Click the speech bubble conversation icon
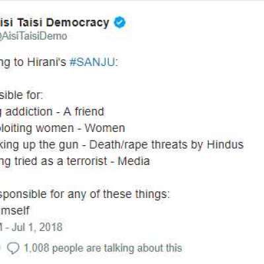 point(13,248)
